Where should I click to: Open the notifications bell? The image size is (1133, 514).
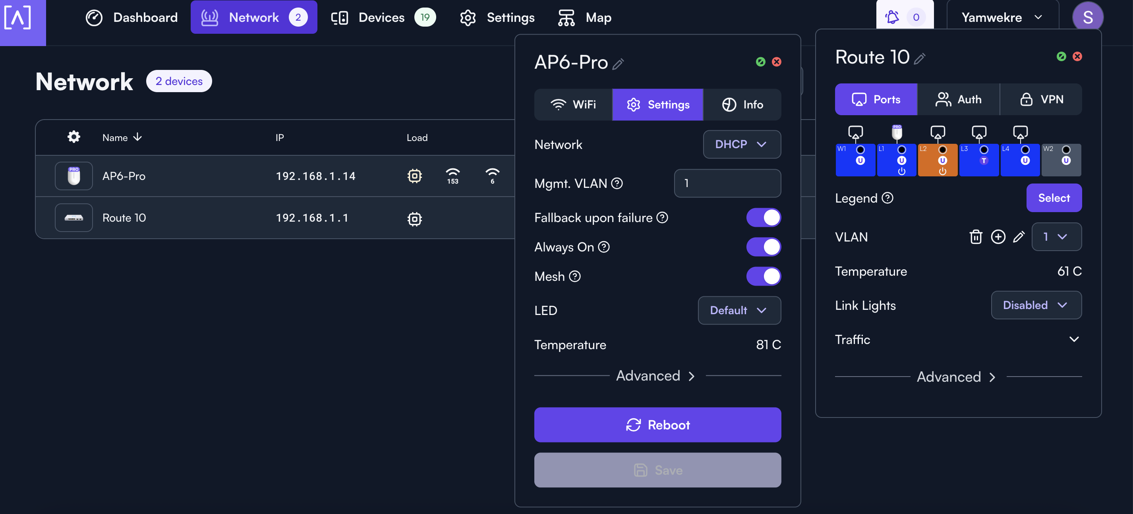[x=892, y=17]
